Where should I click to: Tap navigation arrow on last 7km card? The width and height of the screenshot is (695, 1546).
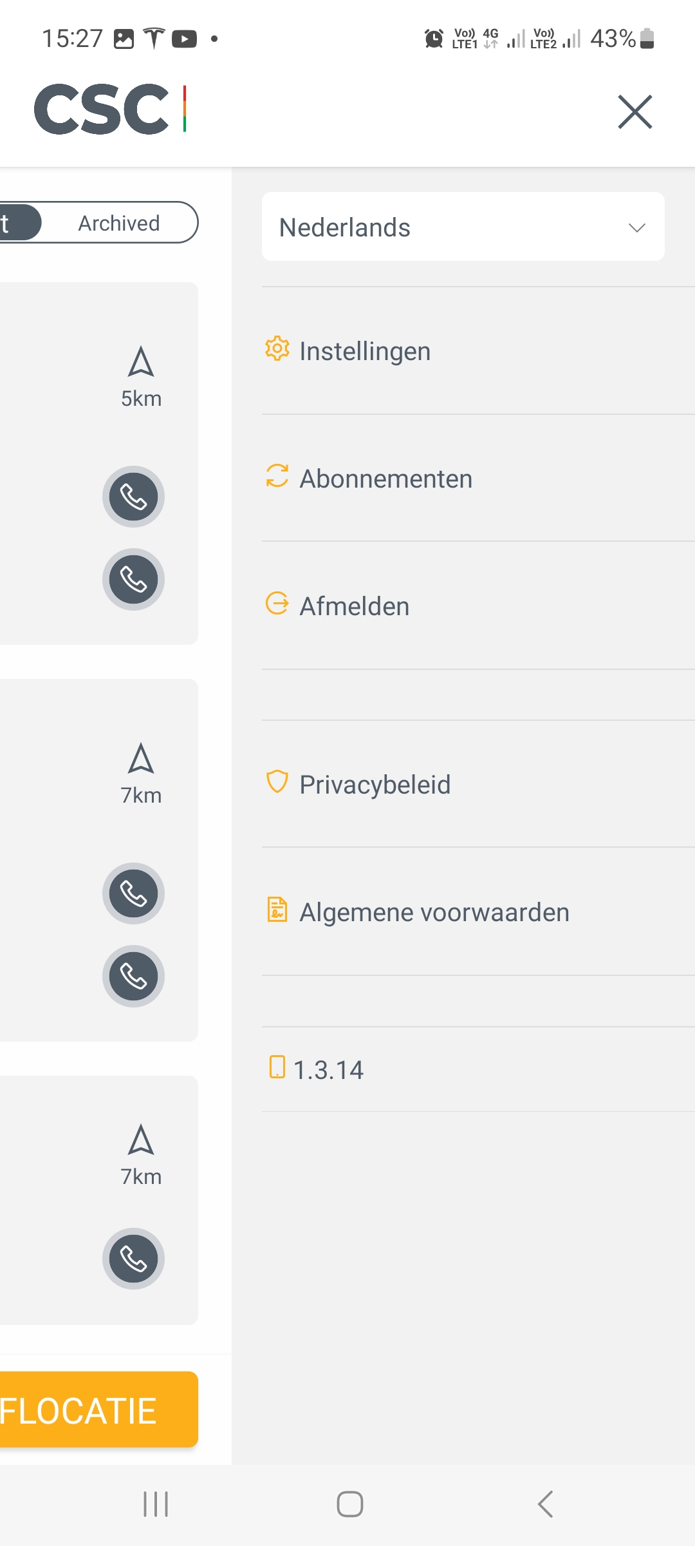point(141,1140)
